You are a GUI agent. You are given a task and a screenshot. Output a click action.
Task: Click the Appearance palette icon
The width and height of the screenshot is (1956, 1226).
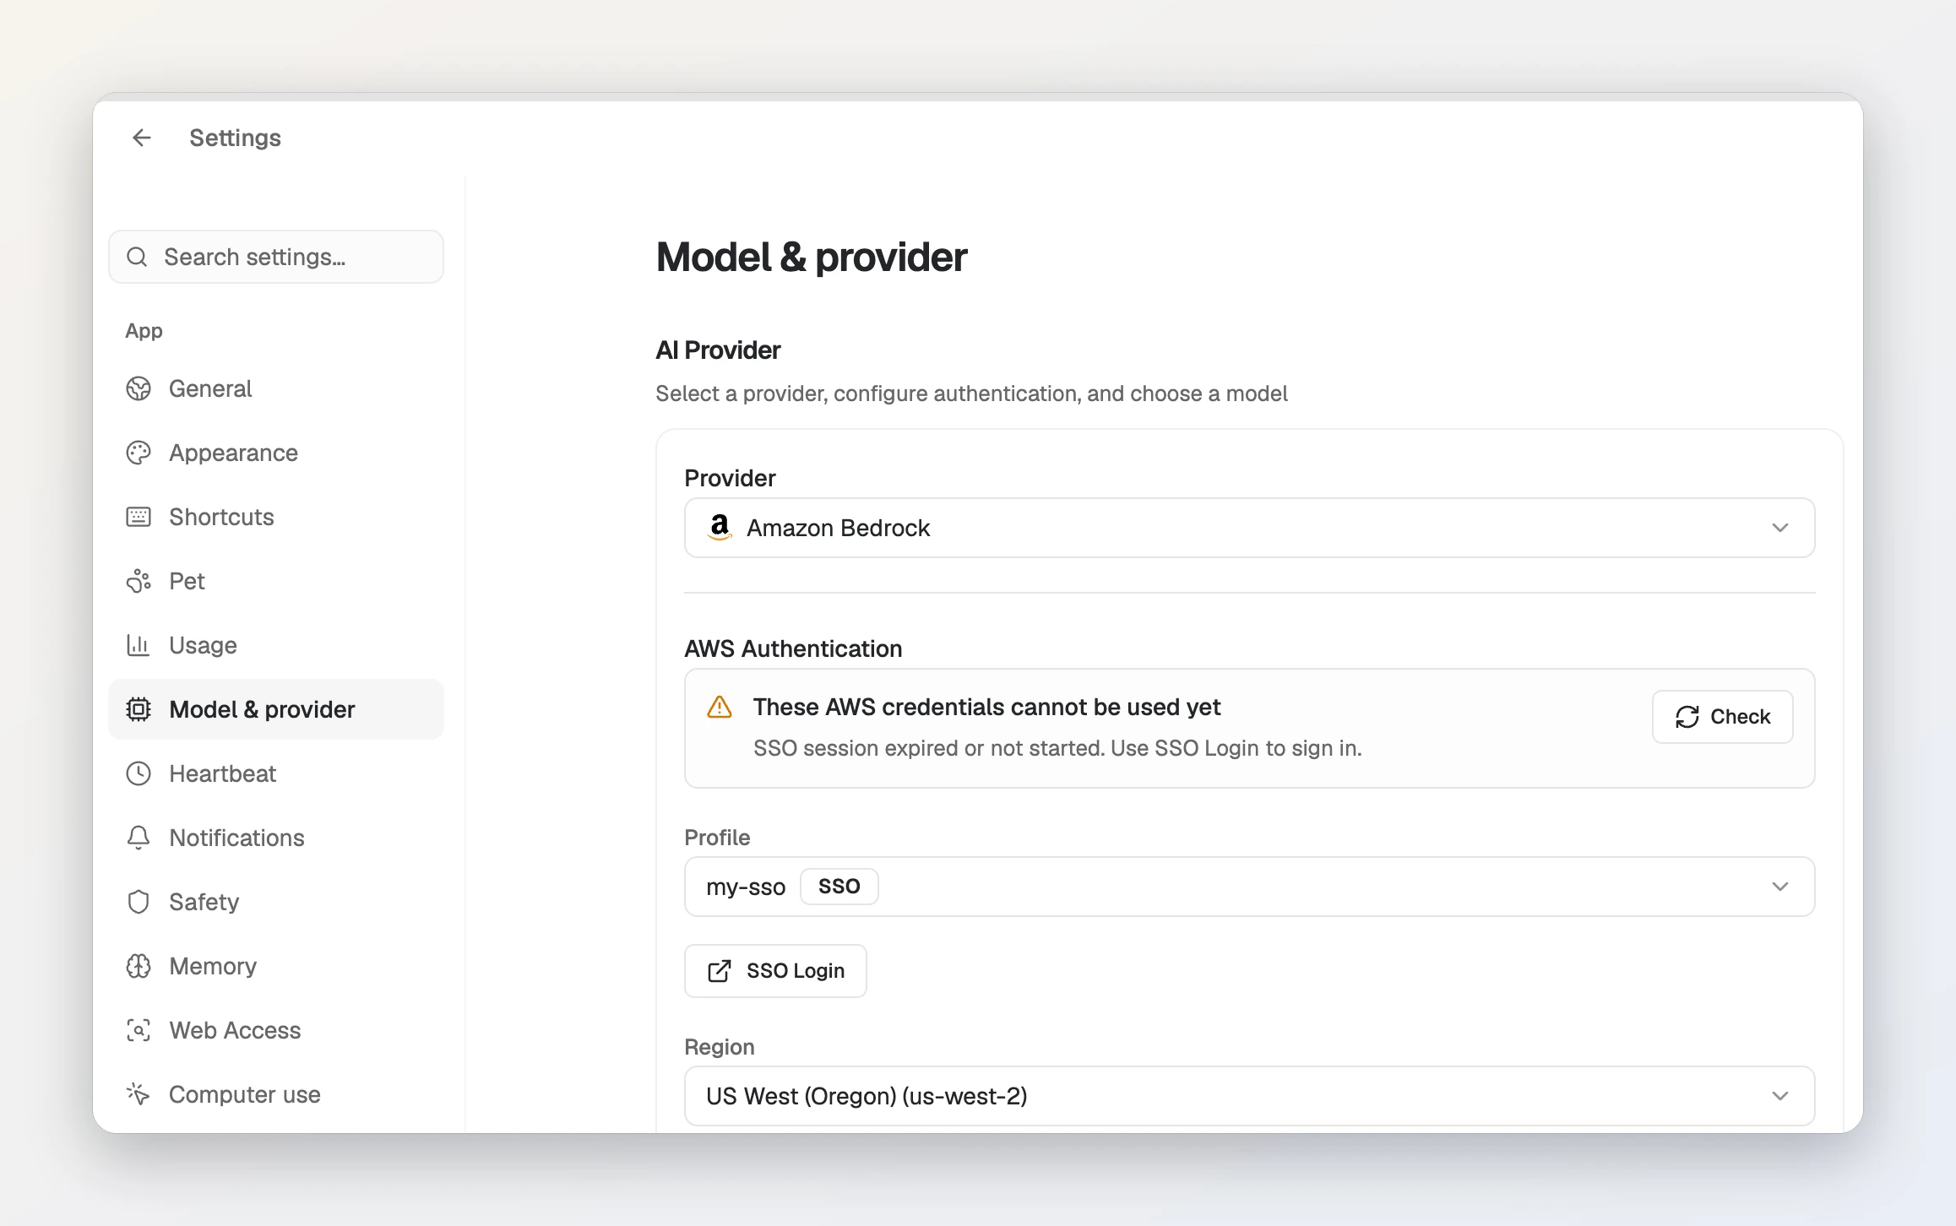pos(139,453)
